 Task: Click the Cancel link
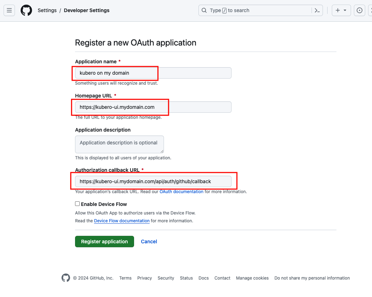[x=149, y=242]
